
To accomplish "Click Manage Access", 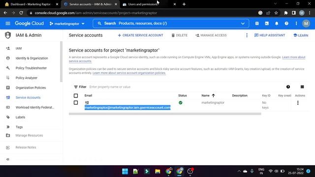I will click(x=211, y=35).
